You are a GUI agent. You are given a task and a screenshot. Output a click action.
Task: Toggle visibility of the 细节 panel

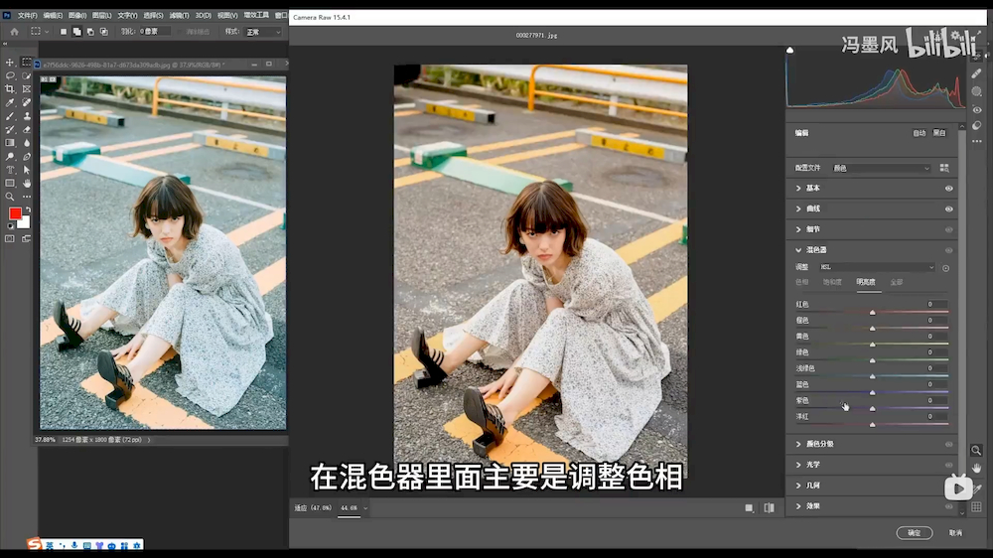coord(948,230)
